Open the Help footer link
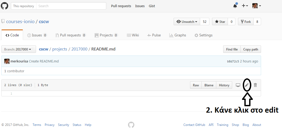Viewport: 282px width, 136px height. [88, 125]
